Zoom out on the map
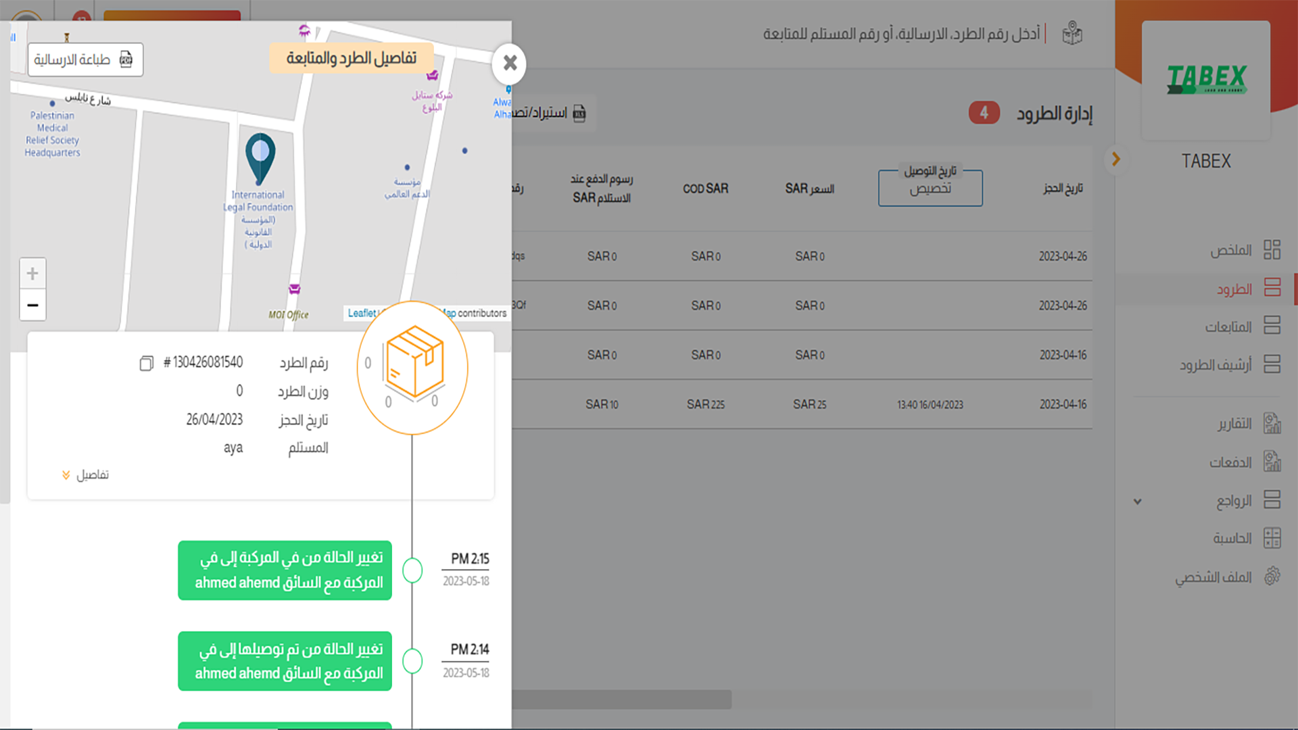 tap(32, 306)
